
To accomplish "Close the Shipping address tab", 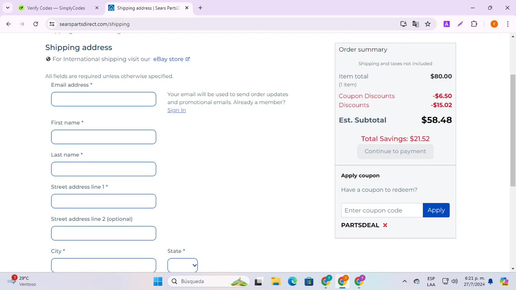I will (x=187, y=8).
